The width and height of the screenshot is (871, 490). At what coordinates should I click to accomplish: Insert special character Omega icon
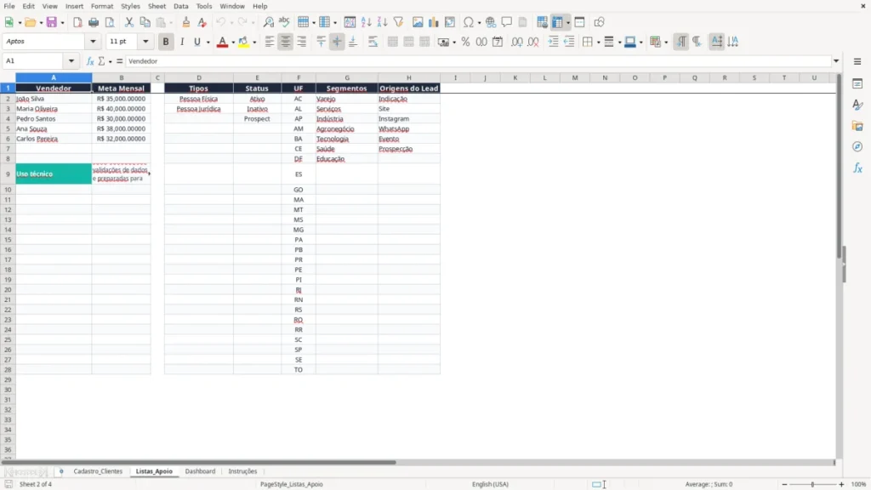click(x=469, y=22)
